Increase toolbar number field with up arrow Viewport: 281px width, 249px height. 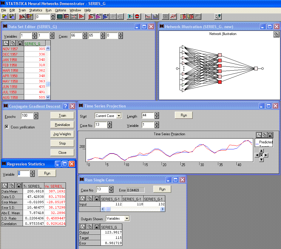click(x=53, y=15)
